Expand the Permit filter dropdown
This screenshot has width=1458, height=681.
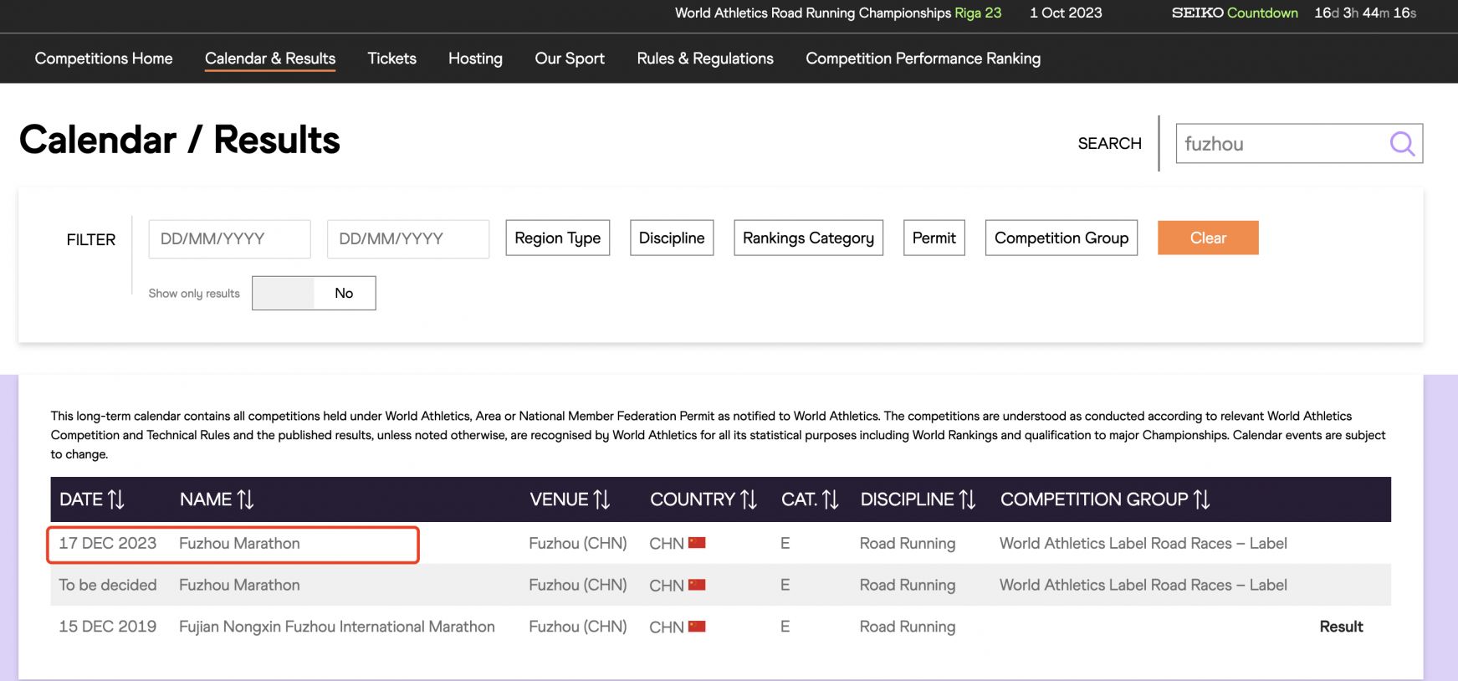[934, 238]
